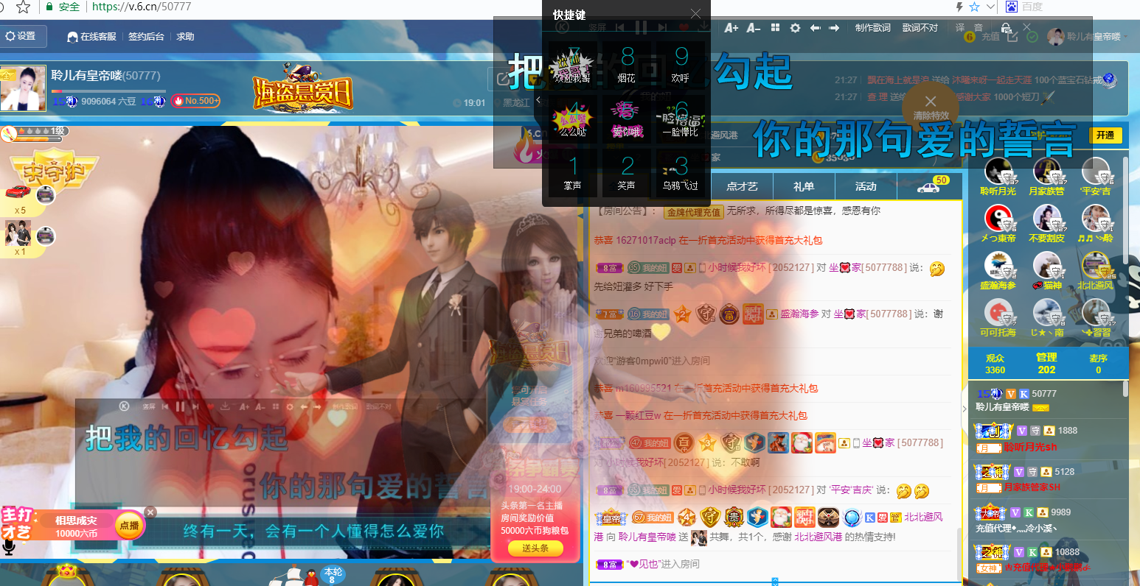Screen dimensions: 1140x586
Task: Click 充值 recharge link at top
Action: click(990, 36)
